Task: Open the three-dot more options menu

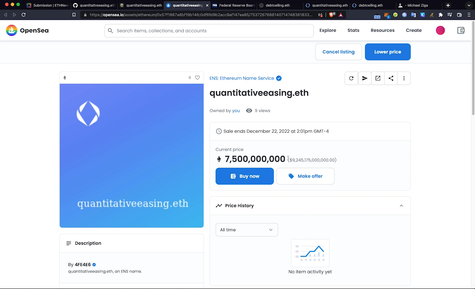Action: 404,78
